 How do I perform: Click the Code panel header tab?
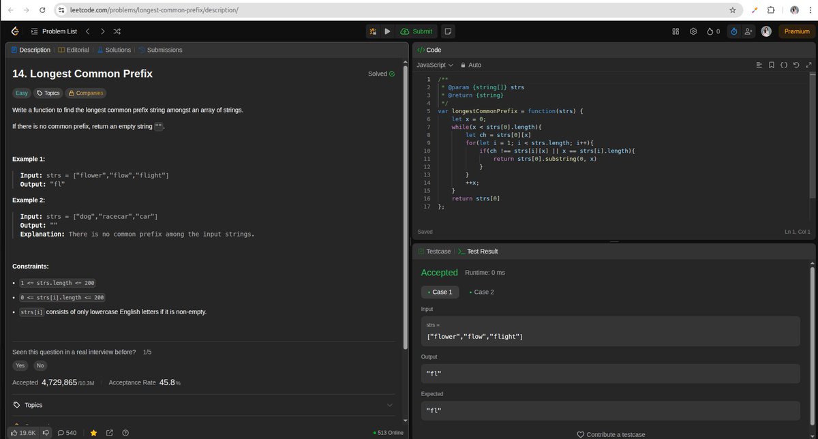pos(429,50)
